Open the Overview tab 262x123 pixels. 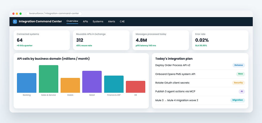pyautogui.click(x=72, y=21)
